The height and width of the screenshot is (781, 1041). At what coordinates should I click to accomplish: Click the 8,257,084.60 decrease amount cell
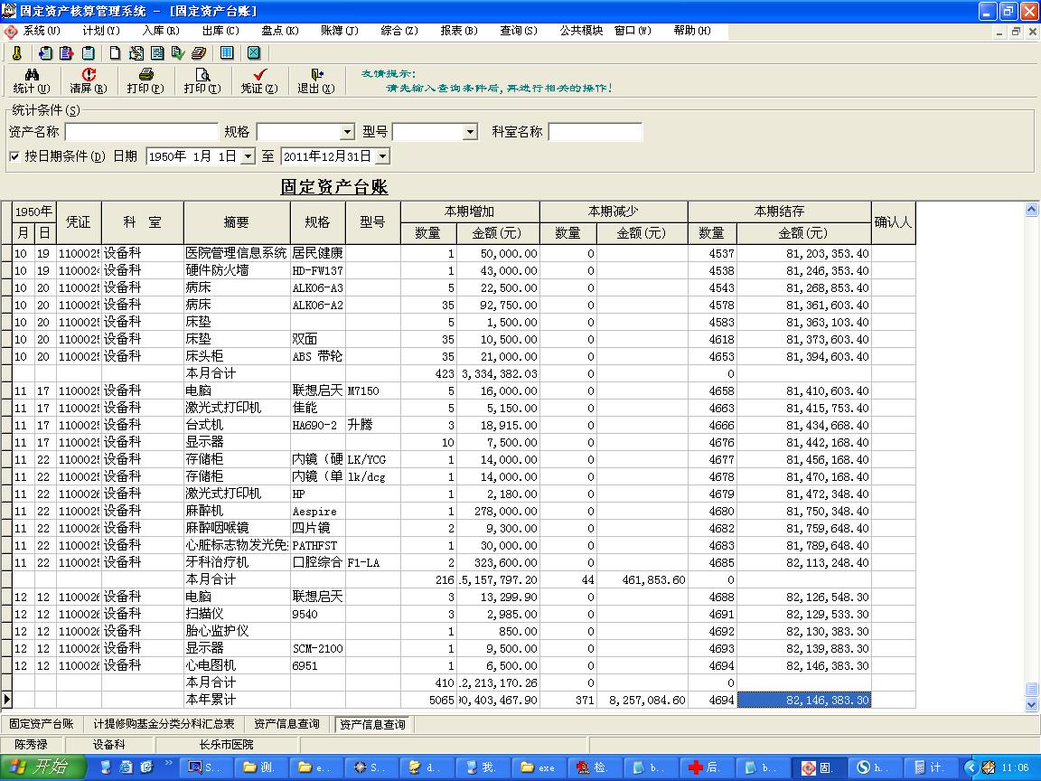(642, 700)
